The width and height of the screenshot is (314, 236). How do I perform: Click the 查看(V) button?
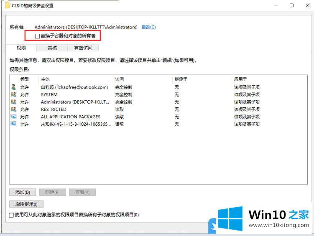(x=82, y=192)
